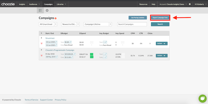Screen dimensions: 208x104
Task: Open the All Unarchived filter dropdown
Action: click(x=48, y=24)
